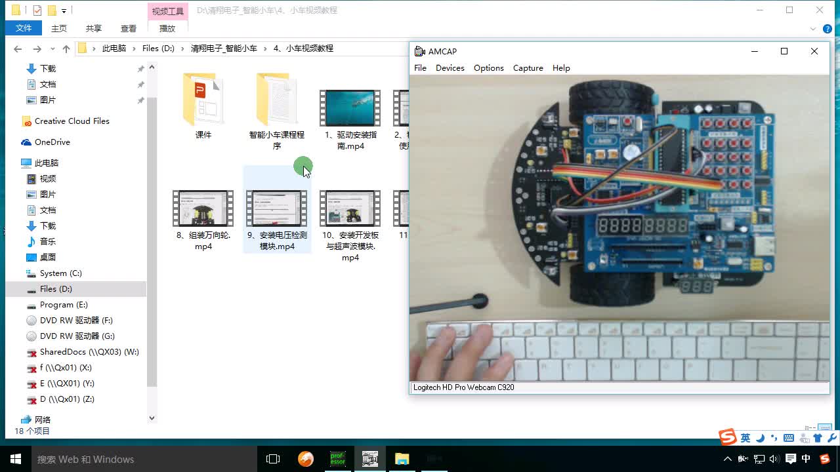Select 8、组装万向轮.mp4 video file

(203, 220)
